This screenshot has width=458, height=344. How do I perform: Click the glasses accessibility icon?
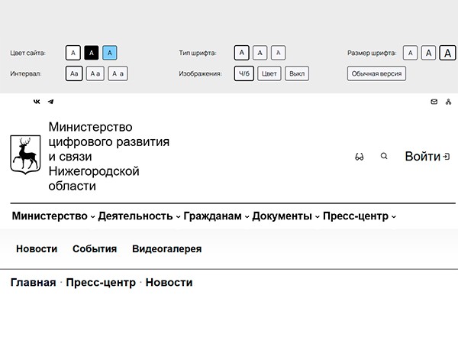pyautogui.click(x=360, y=157)
